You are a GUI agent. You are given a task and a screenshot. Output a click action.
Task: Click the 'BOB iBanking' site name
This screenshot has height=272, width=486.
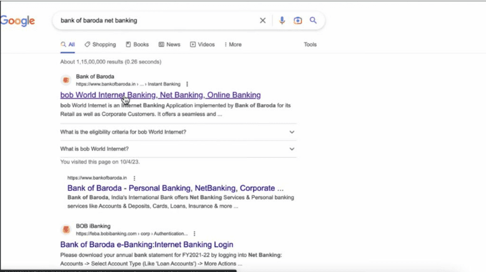coord(93,226)
